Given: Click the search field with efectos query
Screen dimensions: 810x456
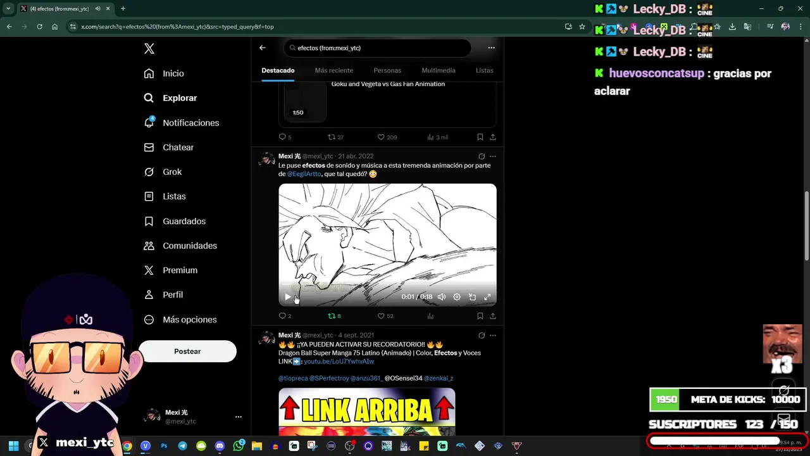Looking at the screenshot, I should point(377,48).
